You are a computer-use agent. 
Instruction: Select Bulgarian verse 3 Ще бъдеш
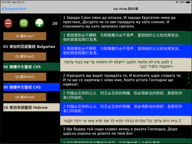[x=126, y=131]
